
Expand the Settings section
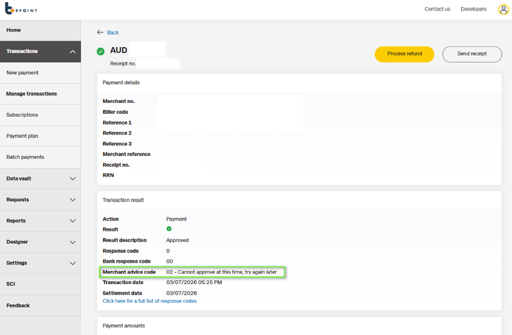(x=40, y=263)
